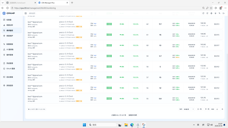
Task: Open the browser profile avatar
Action: (221, 8)
